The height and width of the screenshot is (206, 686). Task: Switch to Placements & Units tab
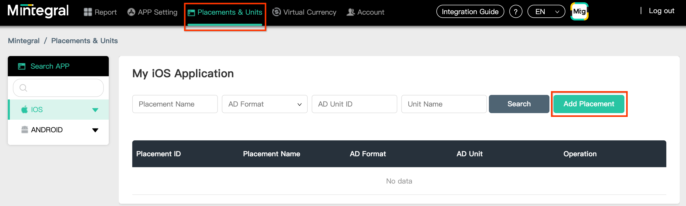click(225, 12)
